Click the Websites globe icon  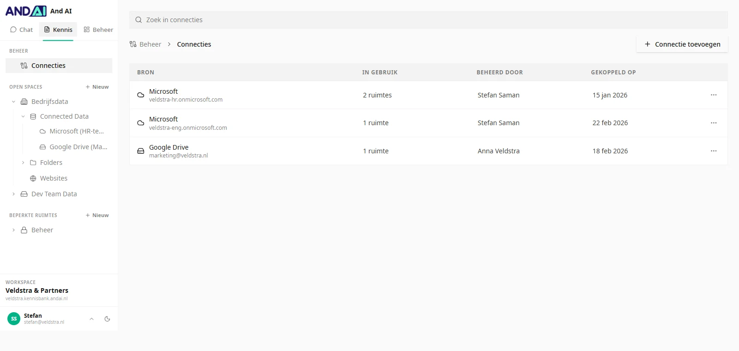[x=33, y=178]
